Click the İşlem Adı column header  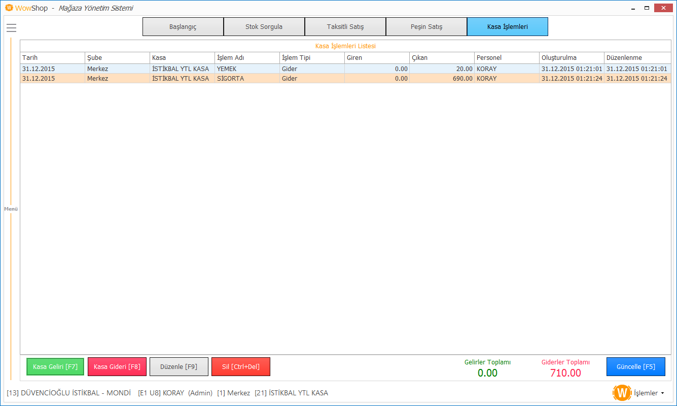[x=247, y=58]
